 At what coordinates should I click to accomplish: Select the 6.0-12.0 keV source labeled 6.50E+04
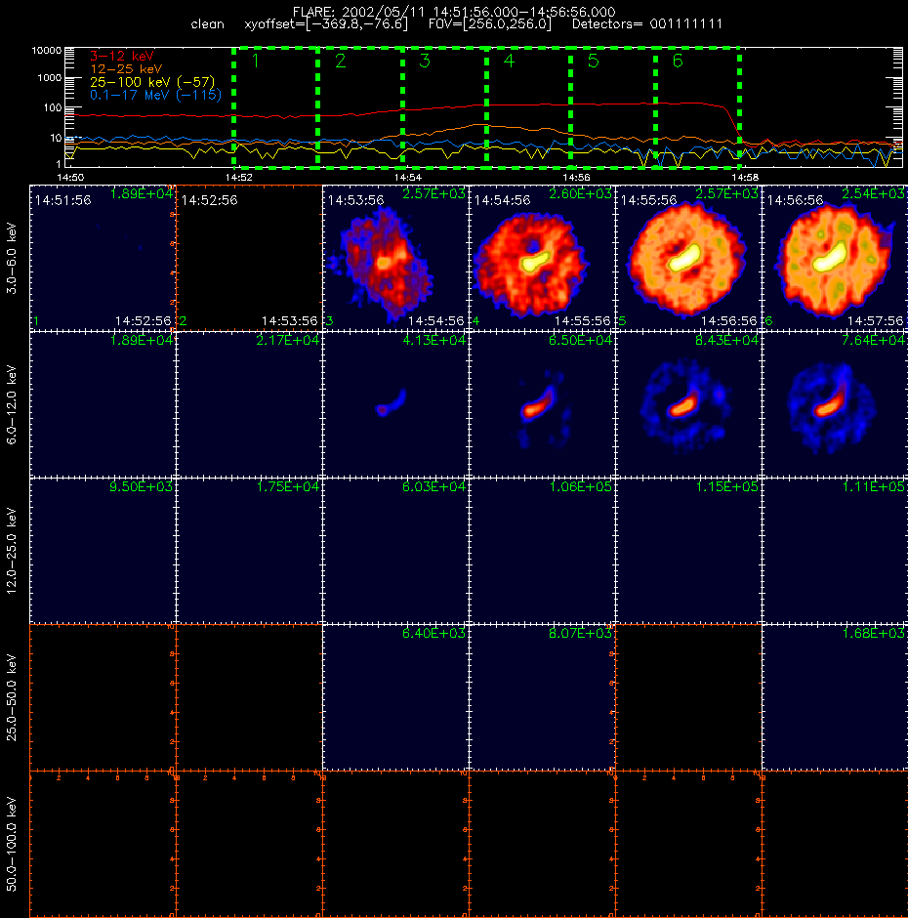pos(537,402)
